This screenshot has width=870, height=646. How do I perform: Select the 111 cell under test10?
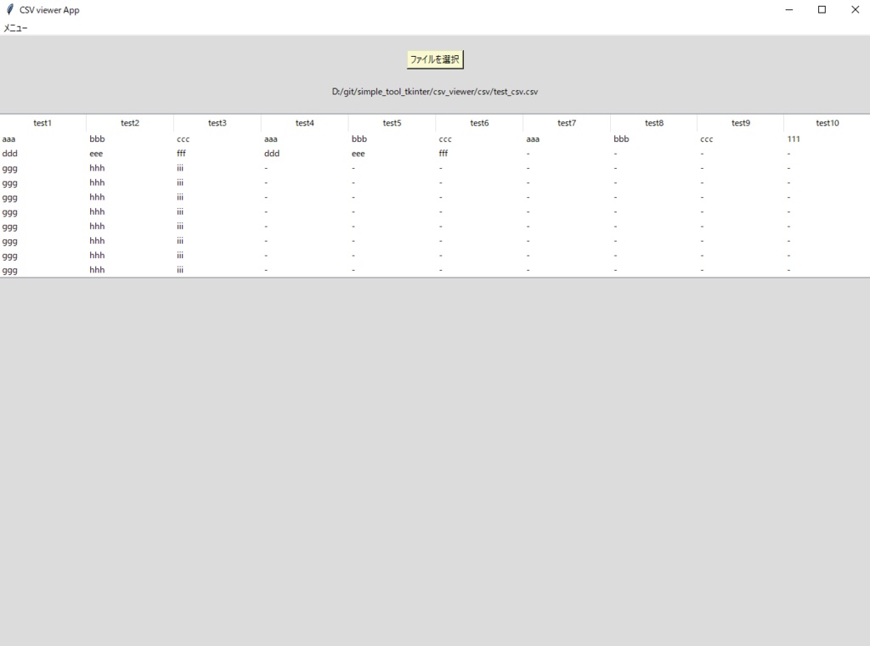pos(794,139)
